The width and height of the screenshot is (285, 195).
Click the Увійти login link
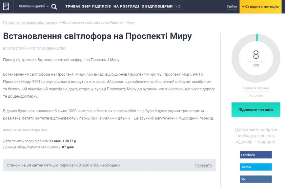pyautogui.click(x=232, y=7)
